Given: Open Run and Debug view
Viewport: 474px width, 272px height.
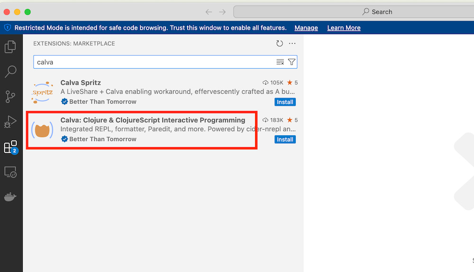Looking at the screenshot, I should 10,122.
